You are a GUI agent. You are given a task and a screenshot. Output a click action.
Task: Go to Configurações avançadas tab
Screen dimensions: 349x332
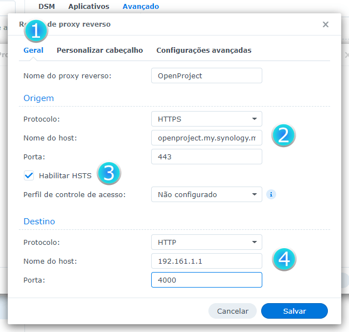click(x=203, y=51)
